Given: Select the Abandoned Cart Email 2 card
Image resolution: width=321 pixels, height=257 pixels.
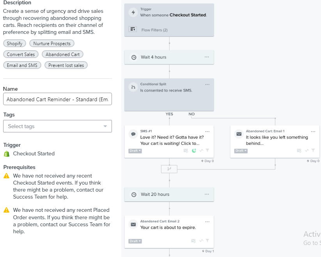Looking at the screenshot, I should [x=169, y=232].
